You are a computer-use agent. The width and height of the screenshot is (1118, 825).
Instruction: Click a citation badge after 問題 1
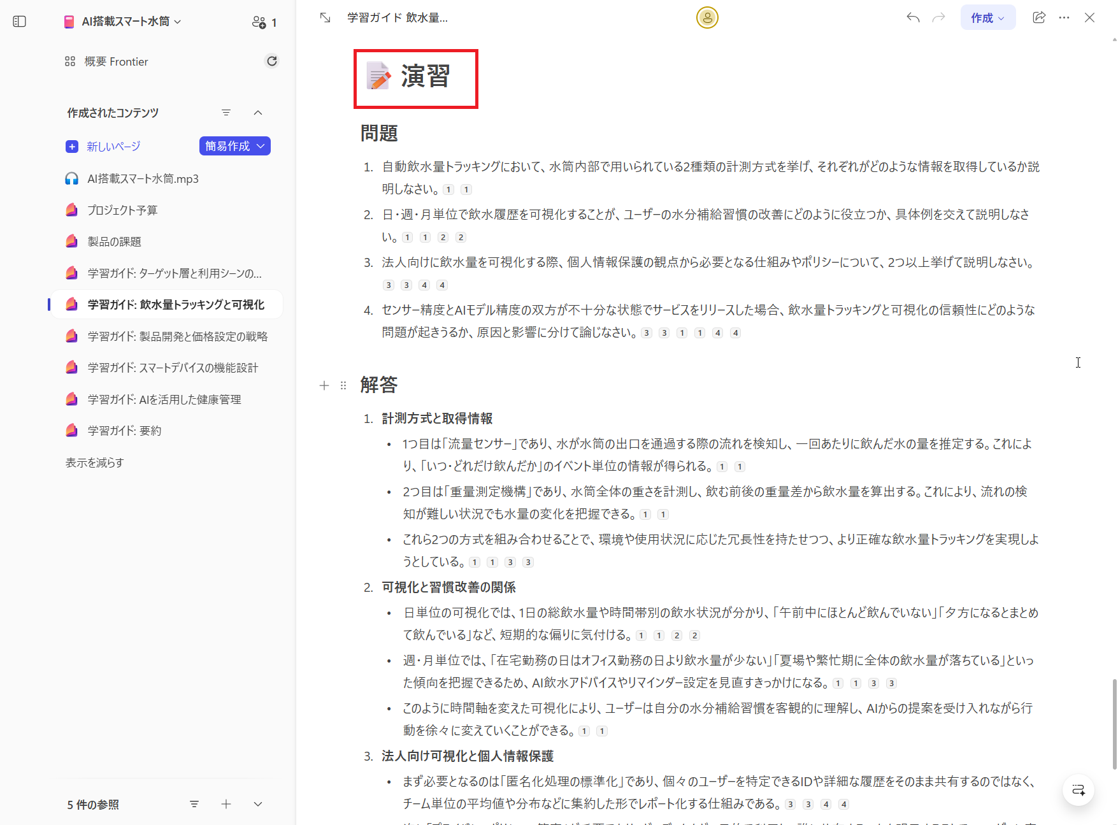(448, 189)
